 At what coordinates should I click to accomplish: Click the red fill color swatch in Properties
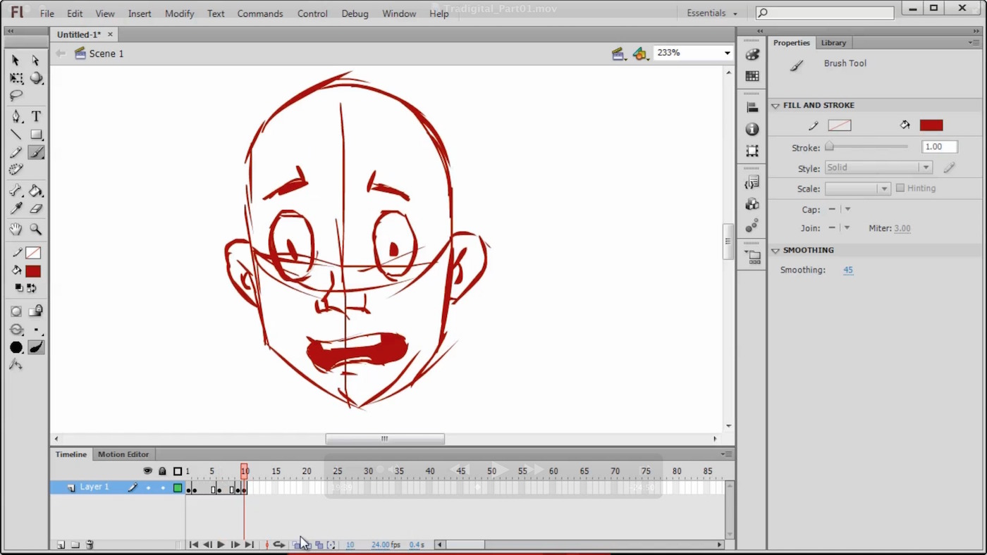tap(931, 125)
